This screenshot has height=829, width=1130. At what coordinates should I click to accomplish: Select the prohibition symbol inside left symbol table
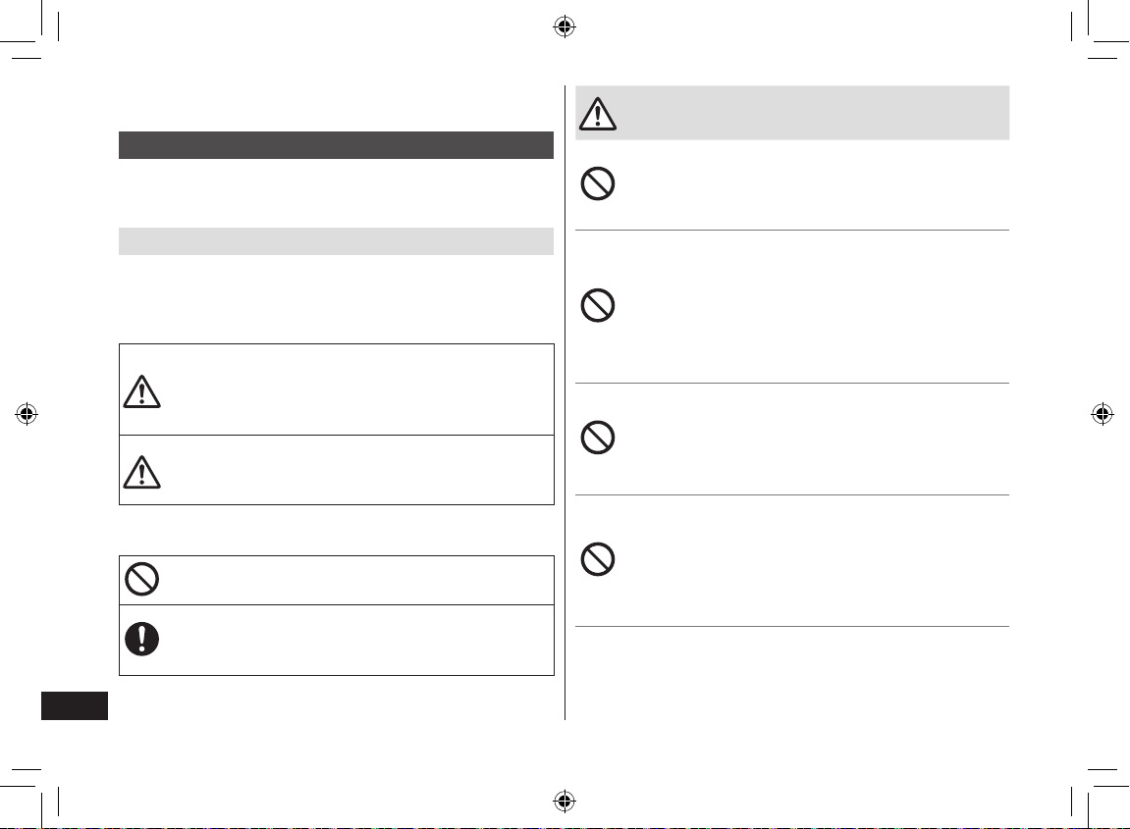142,579
